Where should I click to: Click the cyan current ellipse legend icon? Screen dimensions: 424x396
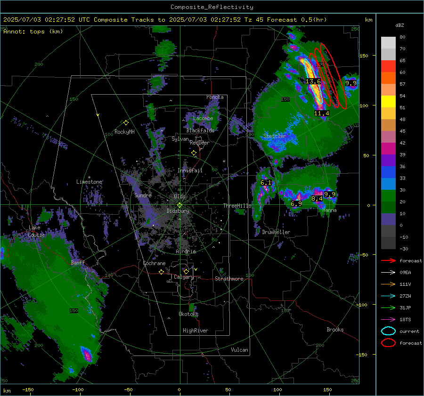(x=388, y=331)
